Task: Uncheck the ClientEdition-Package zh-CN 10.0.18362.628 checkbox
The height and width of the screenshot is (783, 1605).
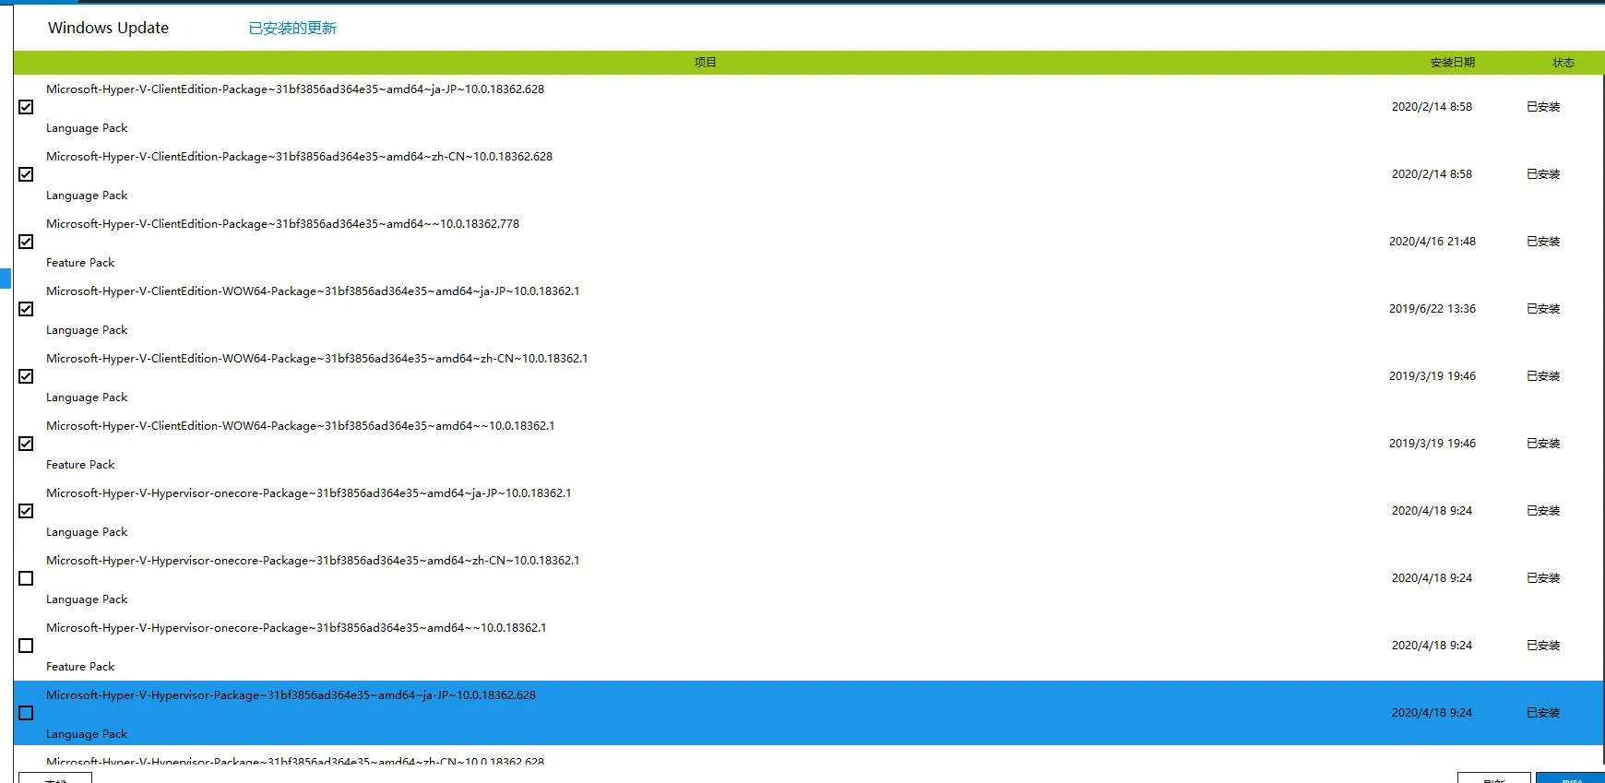Action: click(x=26, y=174)
